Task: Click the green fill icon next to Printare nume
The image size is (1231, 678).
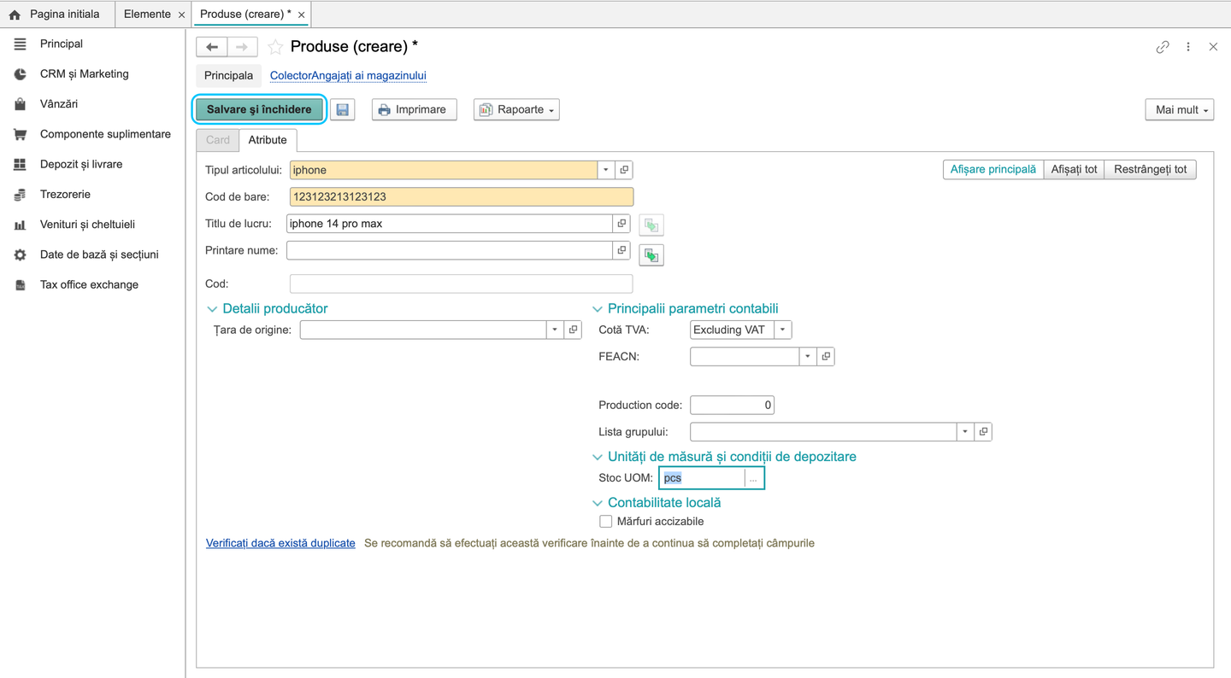Action: pos(651,254)
